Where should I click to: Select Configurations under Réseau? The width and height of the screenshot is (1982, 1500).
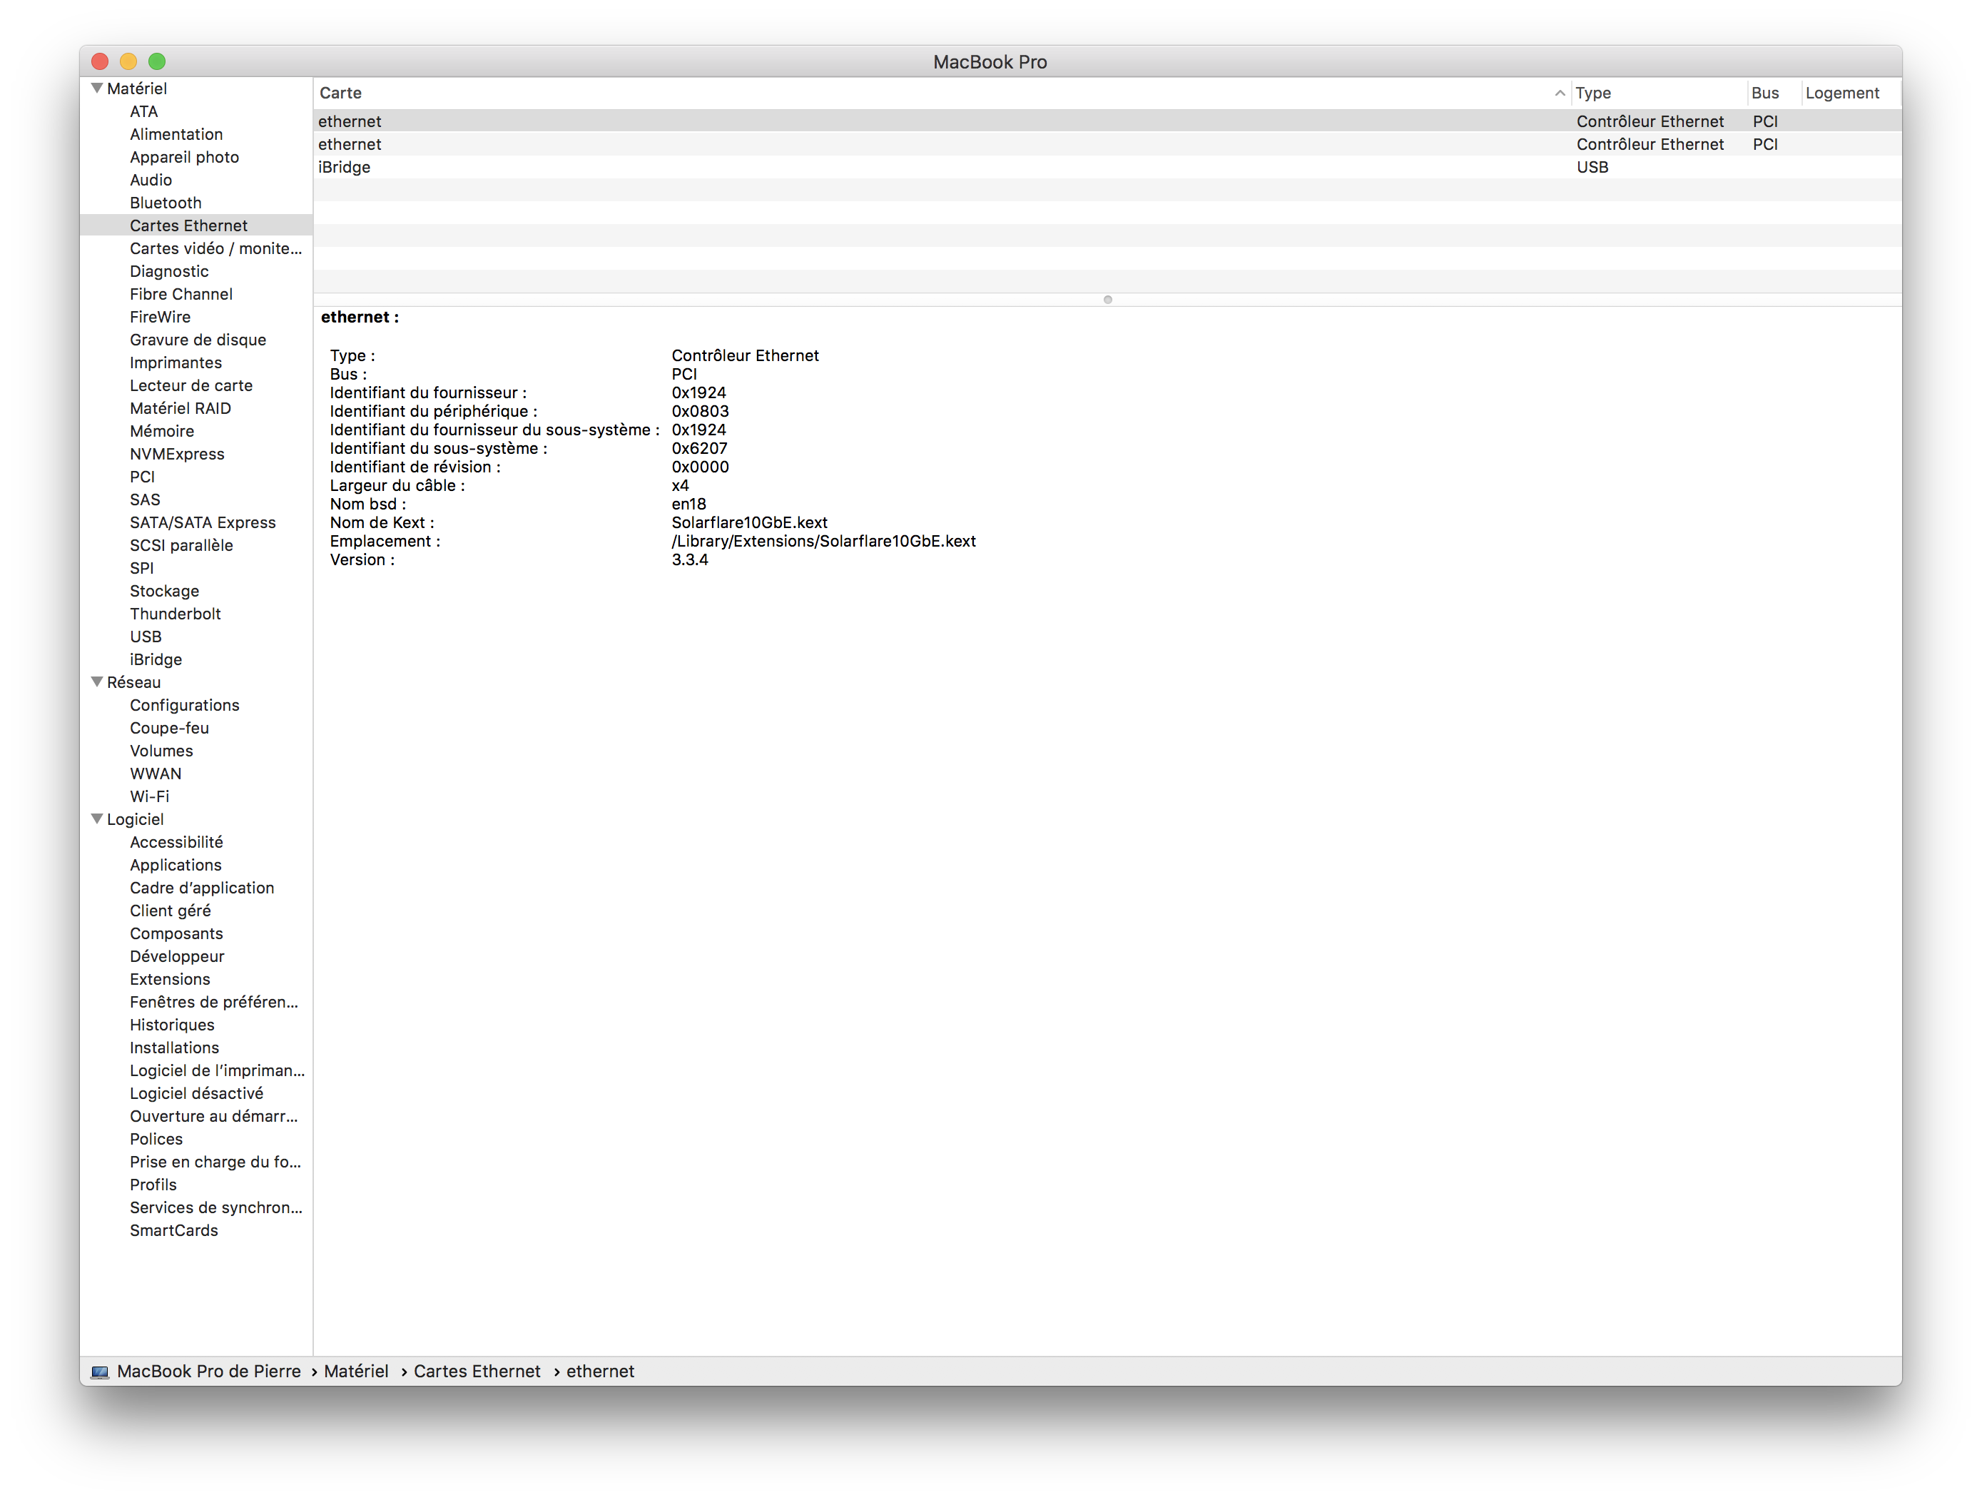[x=183, y=705]
